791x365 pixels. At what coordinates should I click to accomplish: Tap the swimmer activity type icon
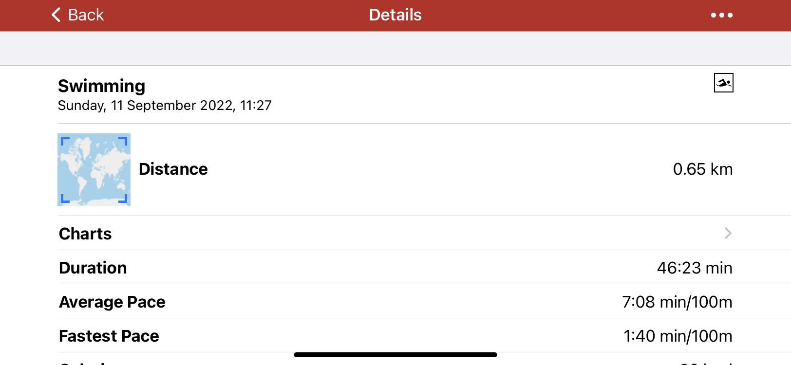(723, 83)
